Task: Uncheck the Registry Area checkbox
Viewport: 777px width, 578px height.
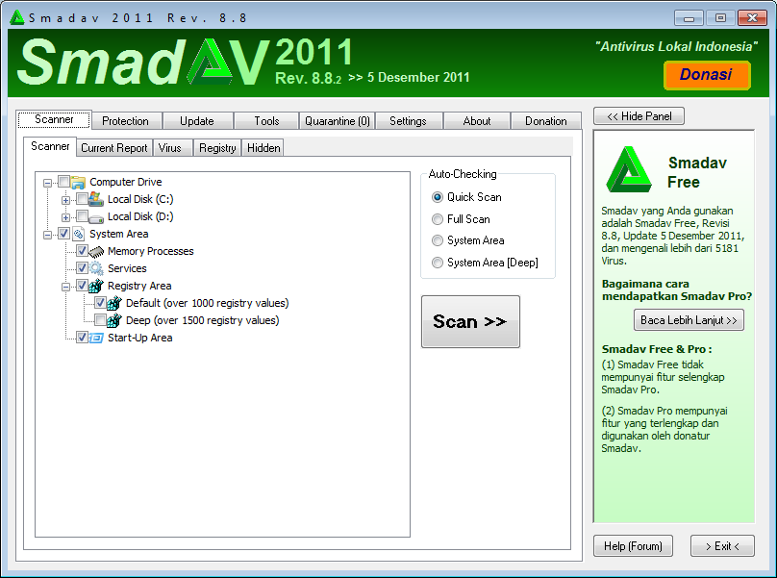Action: 82,286
